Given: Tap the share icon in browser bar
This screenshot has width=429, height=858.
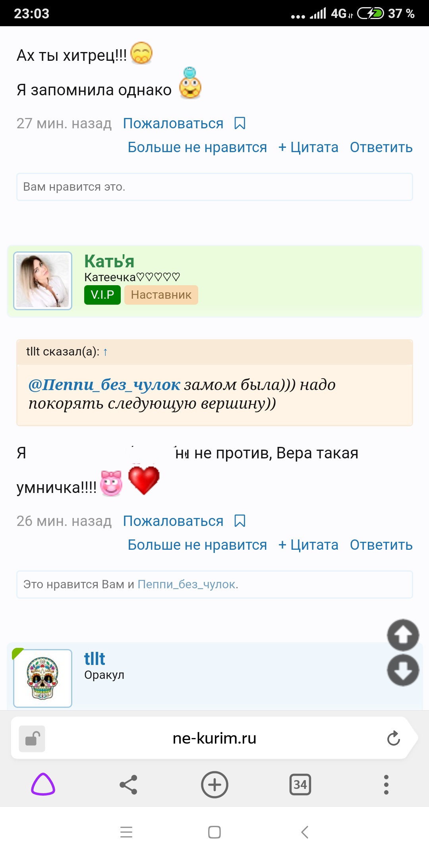Looking at the screenshot, I should tap(128, 785).
